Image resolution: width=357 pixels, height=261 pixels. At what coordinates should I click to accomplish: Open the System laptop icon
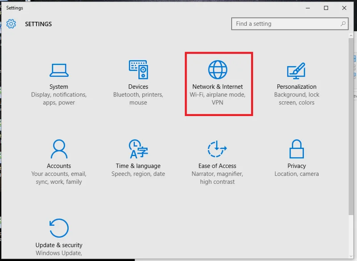click(x=59, y=70)
